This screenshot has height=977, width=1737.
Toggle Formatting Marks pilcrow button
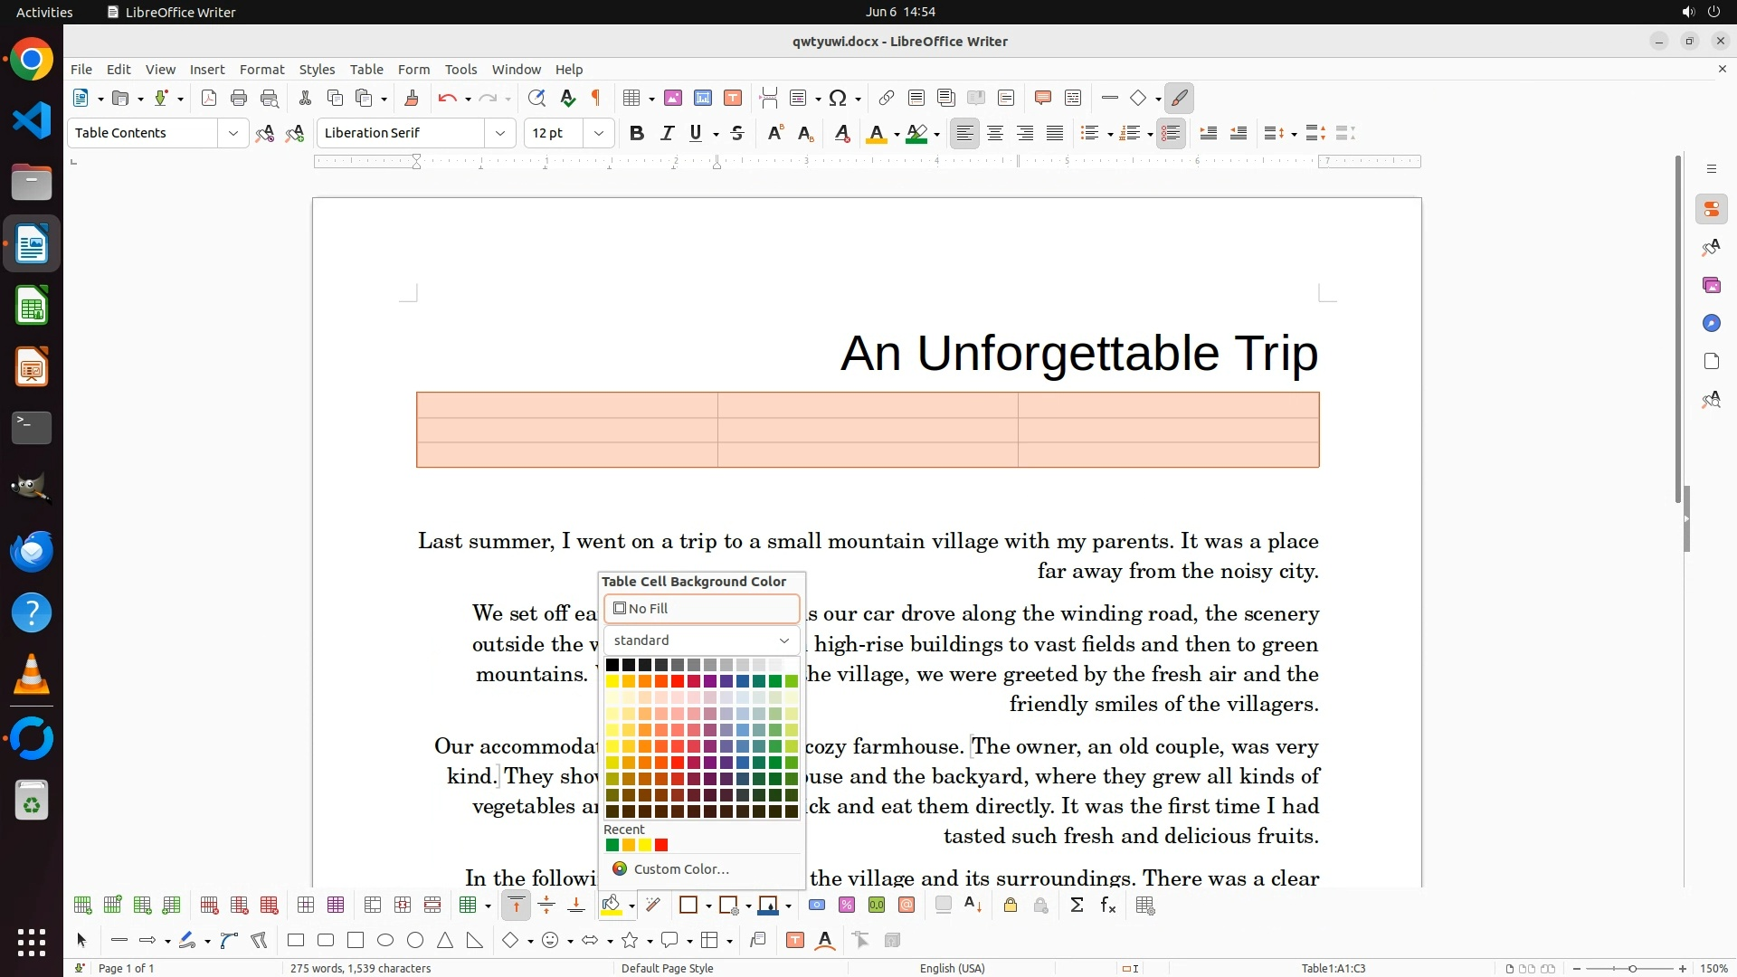pos(596,99)
